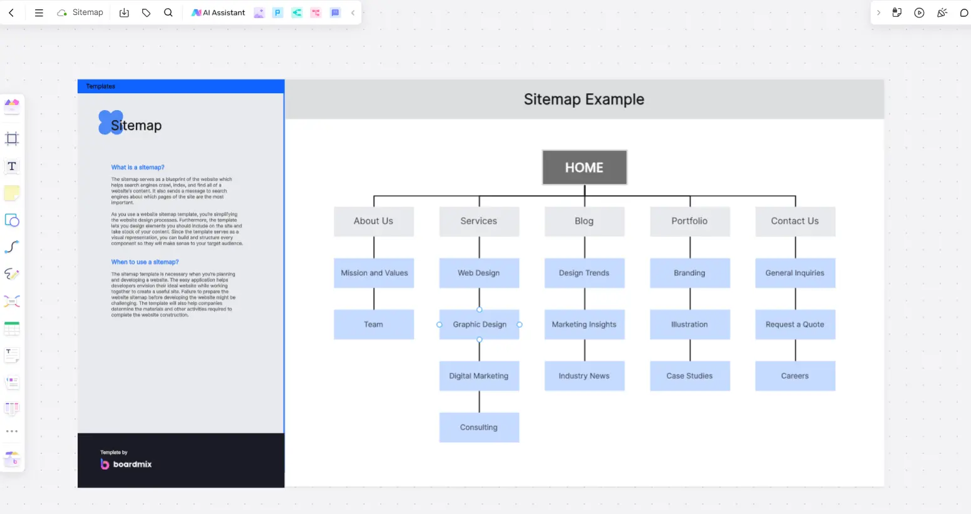Open the tag icon in top toolbar
971x514 pixels.
146,13
